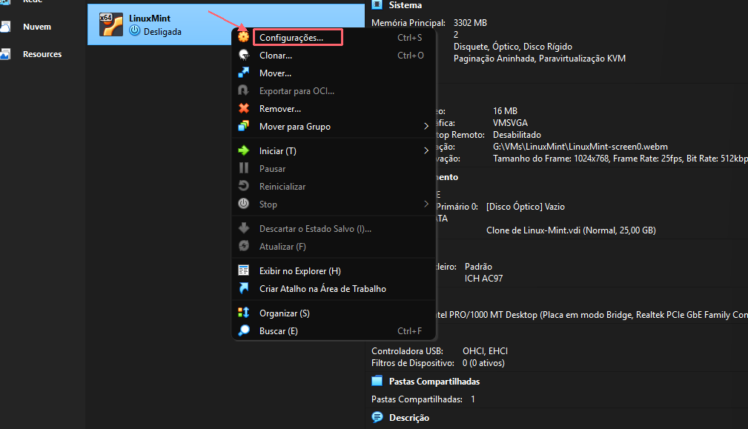Click the red X Remover icon
The width and height of the screenshot is (748, 429).
click(244, 108)
